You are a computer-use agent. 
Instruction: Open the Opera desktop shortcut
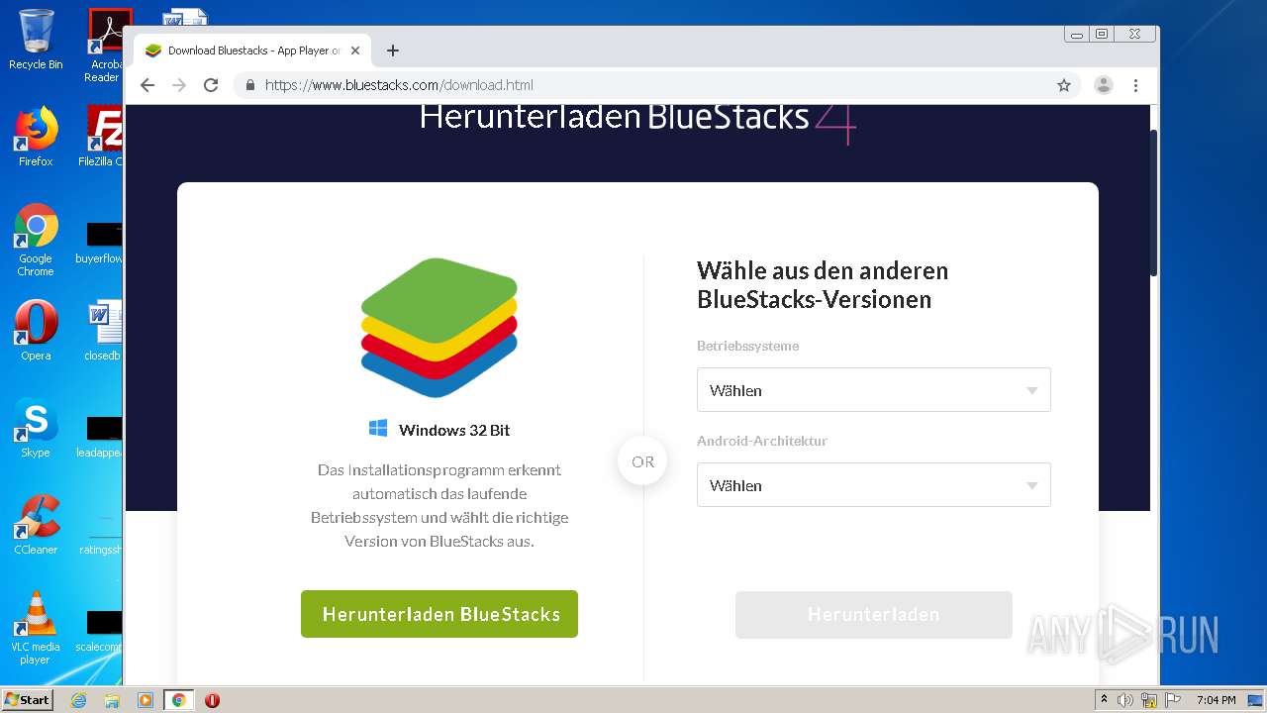point(36,331)
